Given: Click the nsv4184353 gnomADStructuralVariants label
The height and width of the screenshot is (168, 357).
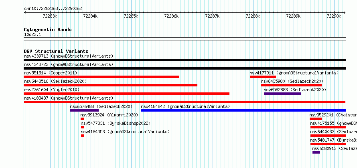Looking at the screenshot, I should pos(125,132).
